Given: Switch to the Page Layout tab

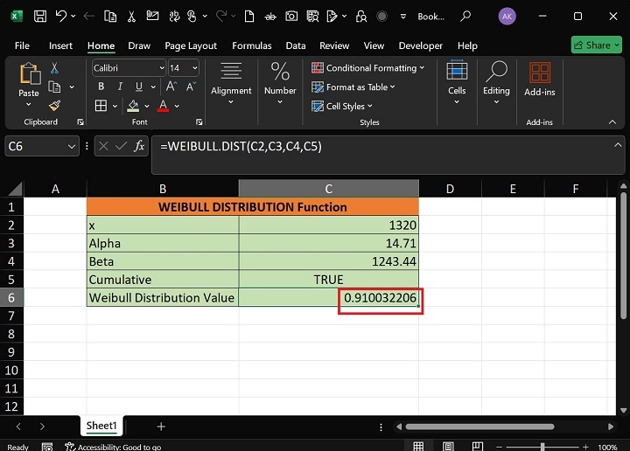Looking at the screenshot, I should 191,45.
